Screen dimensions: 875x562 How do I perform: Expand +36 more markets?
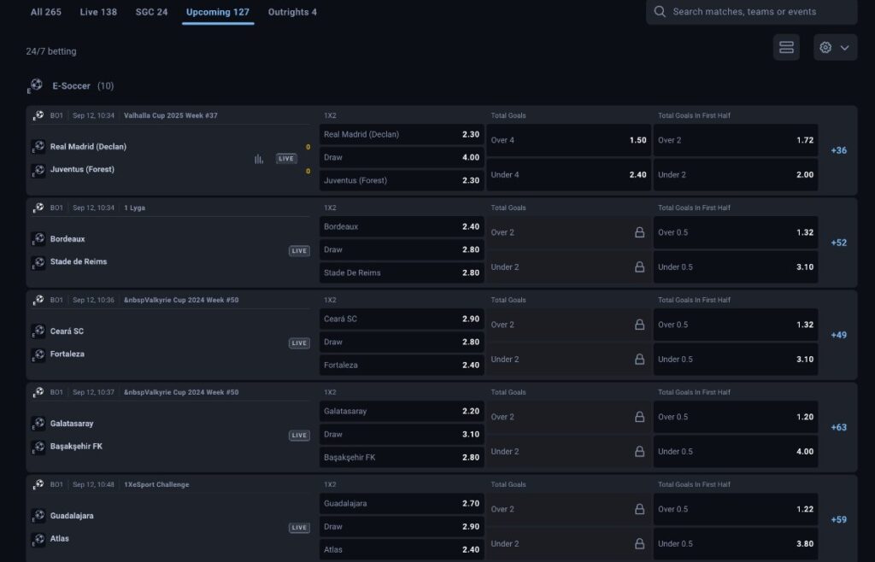[839, 150]
